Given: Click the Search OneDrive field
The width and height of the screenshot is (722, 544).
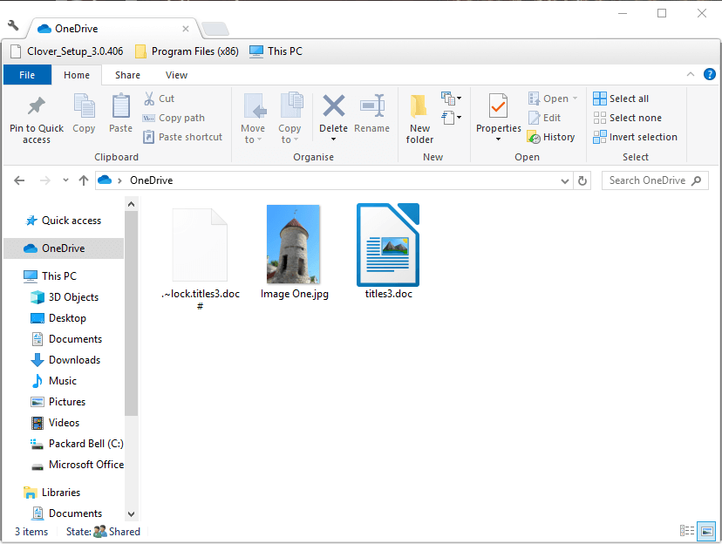Looking at the screenshot, I should pos(654,180).
